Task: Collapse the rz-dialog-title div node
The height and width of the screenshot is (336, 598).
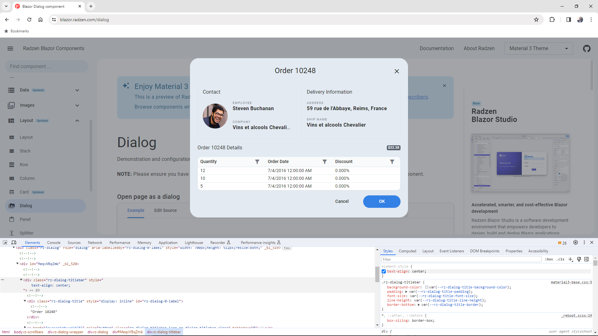Action: coord(25,301)
